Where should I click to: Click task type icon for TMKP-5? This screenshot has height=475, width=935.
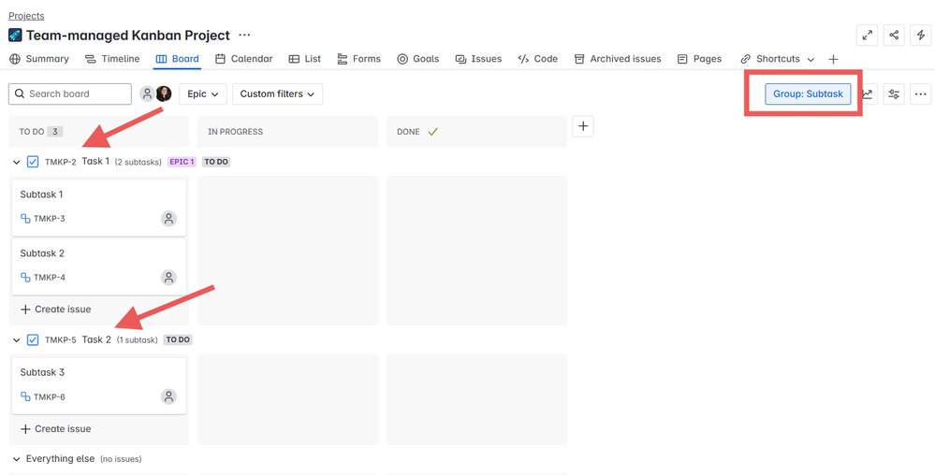(33, 339)
